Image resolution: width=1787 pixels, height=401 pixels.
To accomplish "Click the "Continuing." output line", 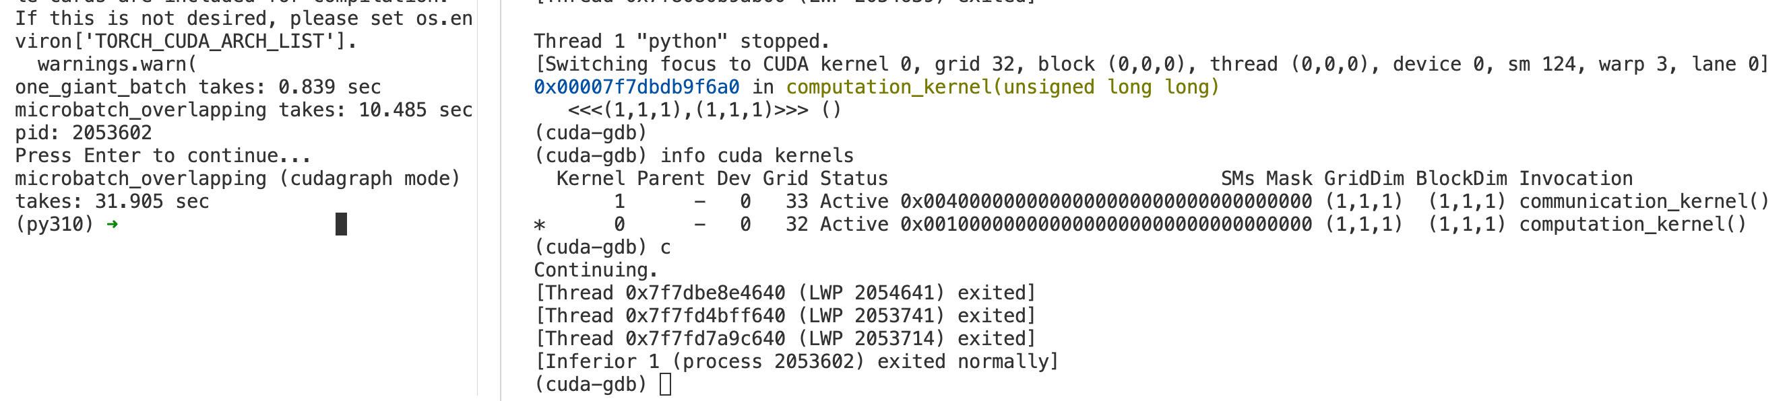I will (596, 270).
